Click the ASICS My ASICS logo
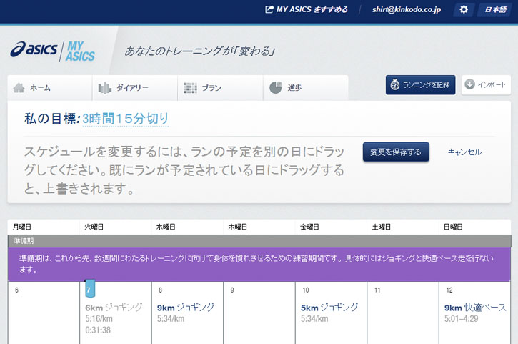The width and height of the screenshot is (518, 344). pyautogui.click(x=53, y=51)
